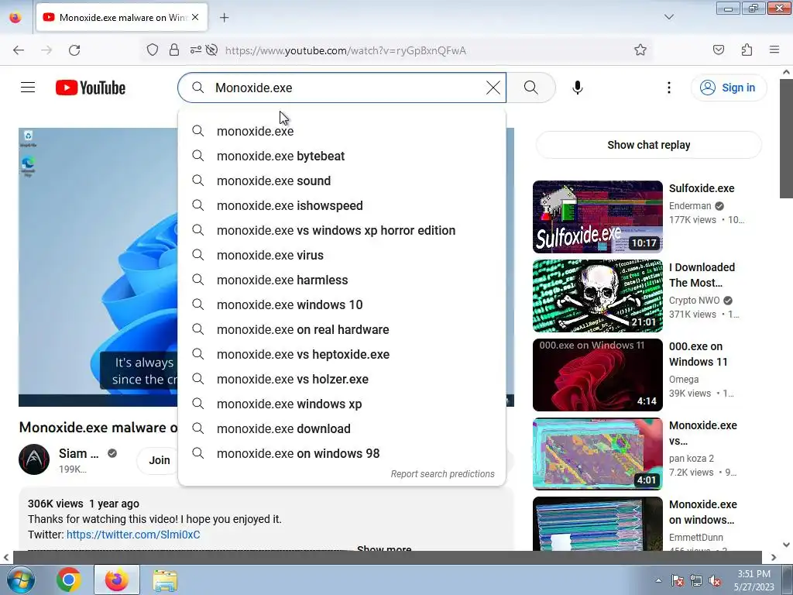This screenshot has width=793, height=595.
Task: Pick 'monoxide.exe vs windows xp horror edition'
Action: coord(342,230)
